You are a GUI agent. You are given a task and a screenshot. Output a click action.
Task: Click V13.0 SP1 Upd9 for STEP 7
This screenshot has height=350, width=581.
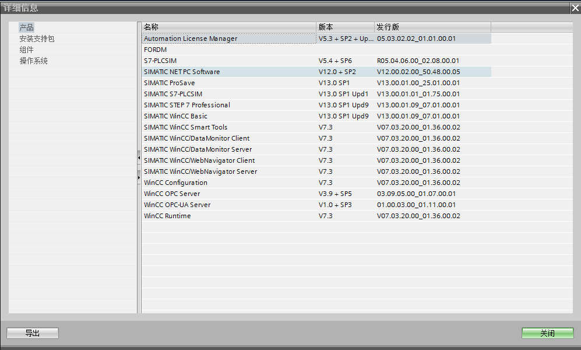(x=346, y=106)
